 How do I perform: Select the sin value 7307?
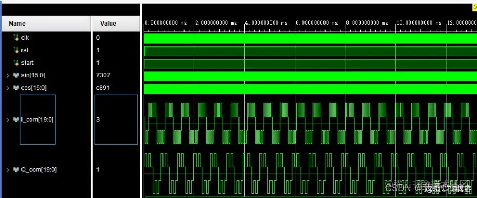tap(103, 75)
